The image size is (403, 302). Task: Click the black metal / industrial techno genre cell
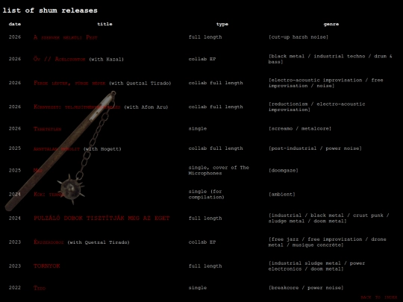pyautogui.click(x=331, y=59)
